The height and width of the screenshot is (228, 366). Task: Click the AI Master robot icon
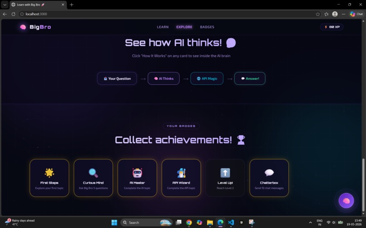click(137, 173)
